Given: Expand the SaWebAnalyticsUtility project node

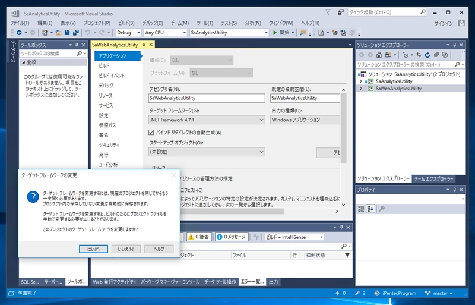Looking at the screenshot, I should [361, 89].
